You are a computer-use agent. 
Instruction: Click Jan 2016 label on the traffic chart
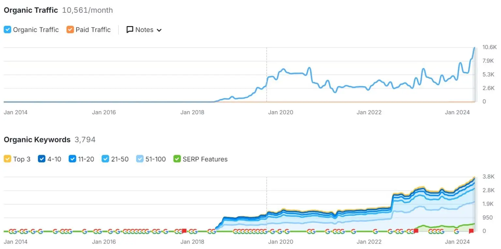[x=104, y=112]
